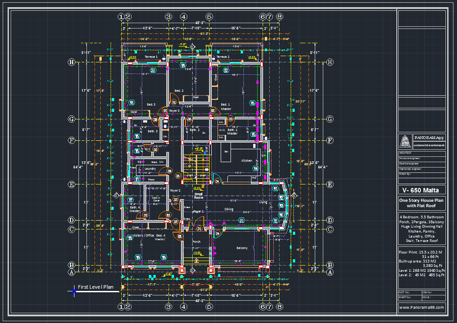This screenshot has width=457, height=323.
Task: Click the S1 hexagon tag in the Dining area
Action: click(241, 220)
